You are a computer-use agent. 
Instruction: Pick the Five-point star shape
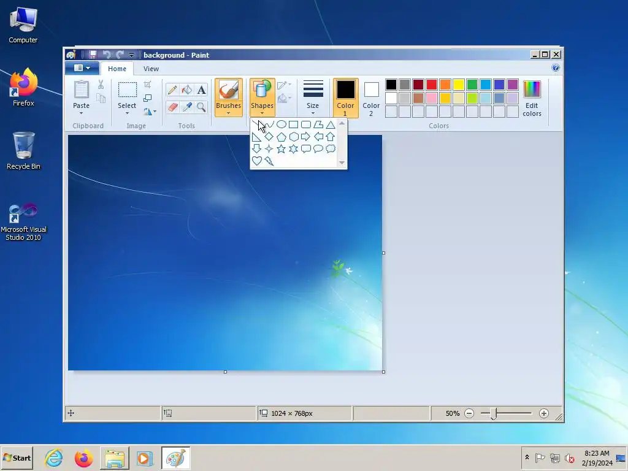click(x=281, y=149)
